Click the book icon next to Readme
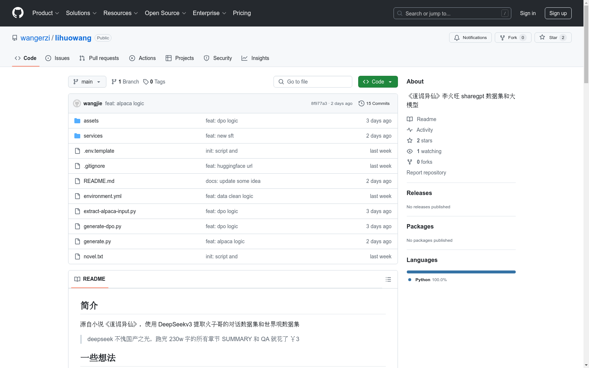 pos(410,119)
